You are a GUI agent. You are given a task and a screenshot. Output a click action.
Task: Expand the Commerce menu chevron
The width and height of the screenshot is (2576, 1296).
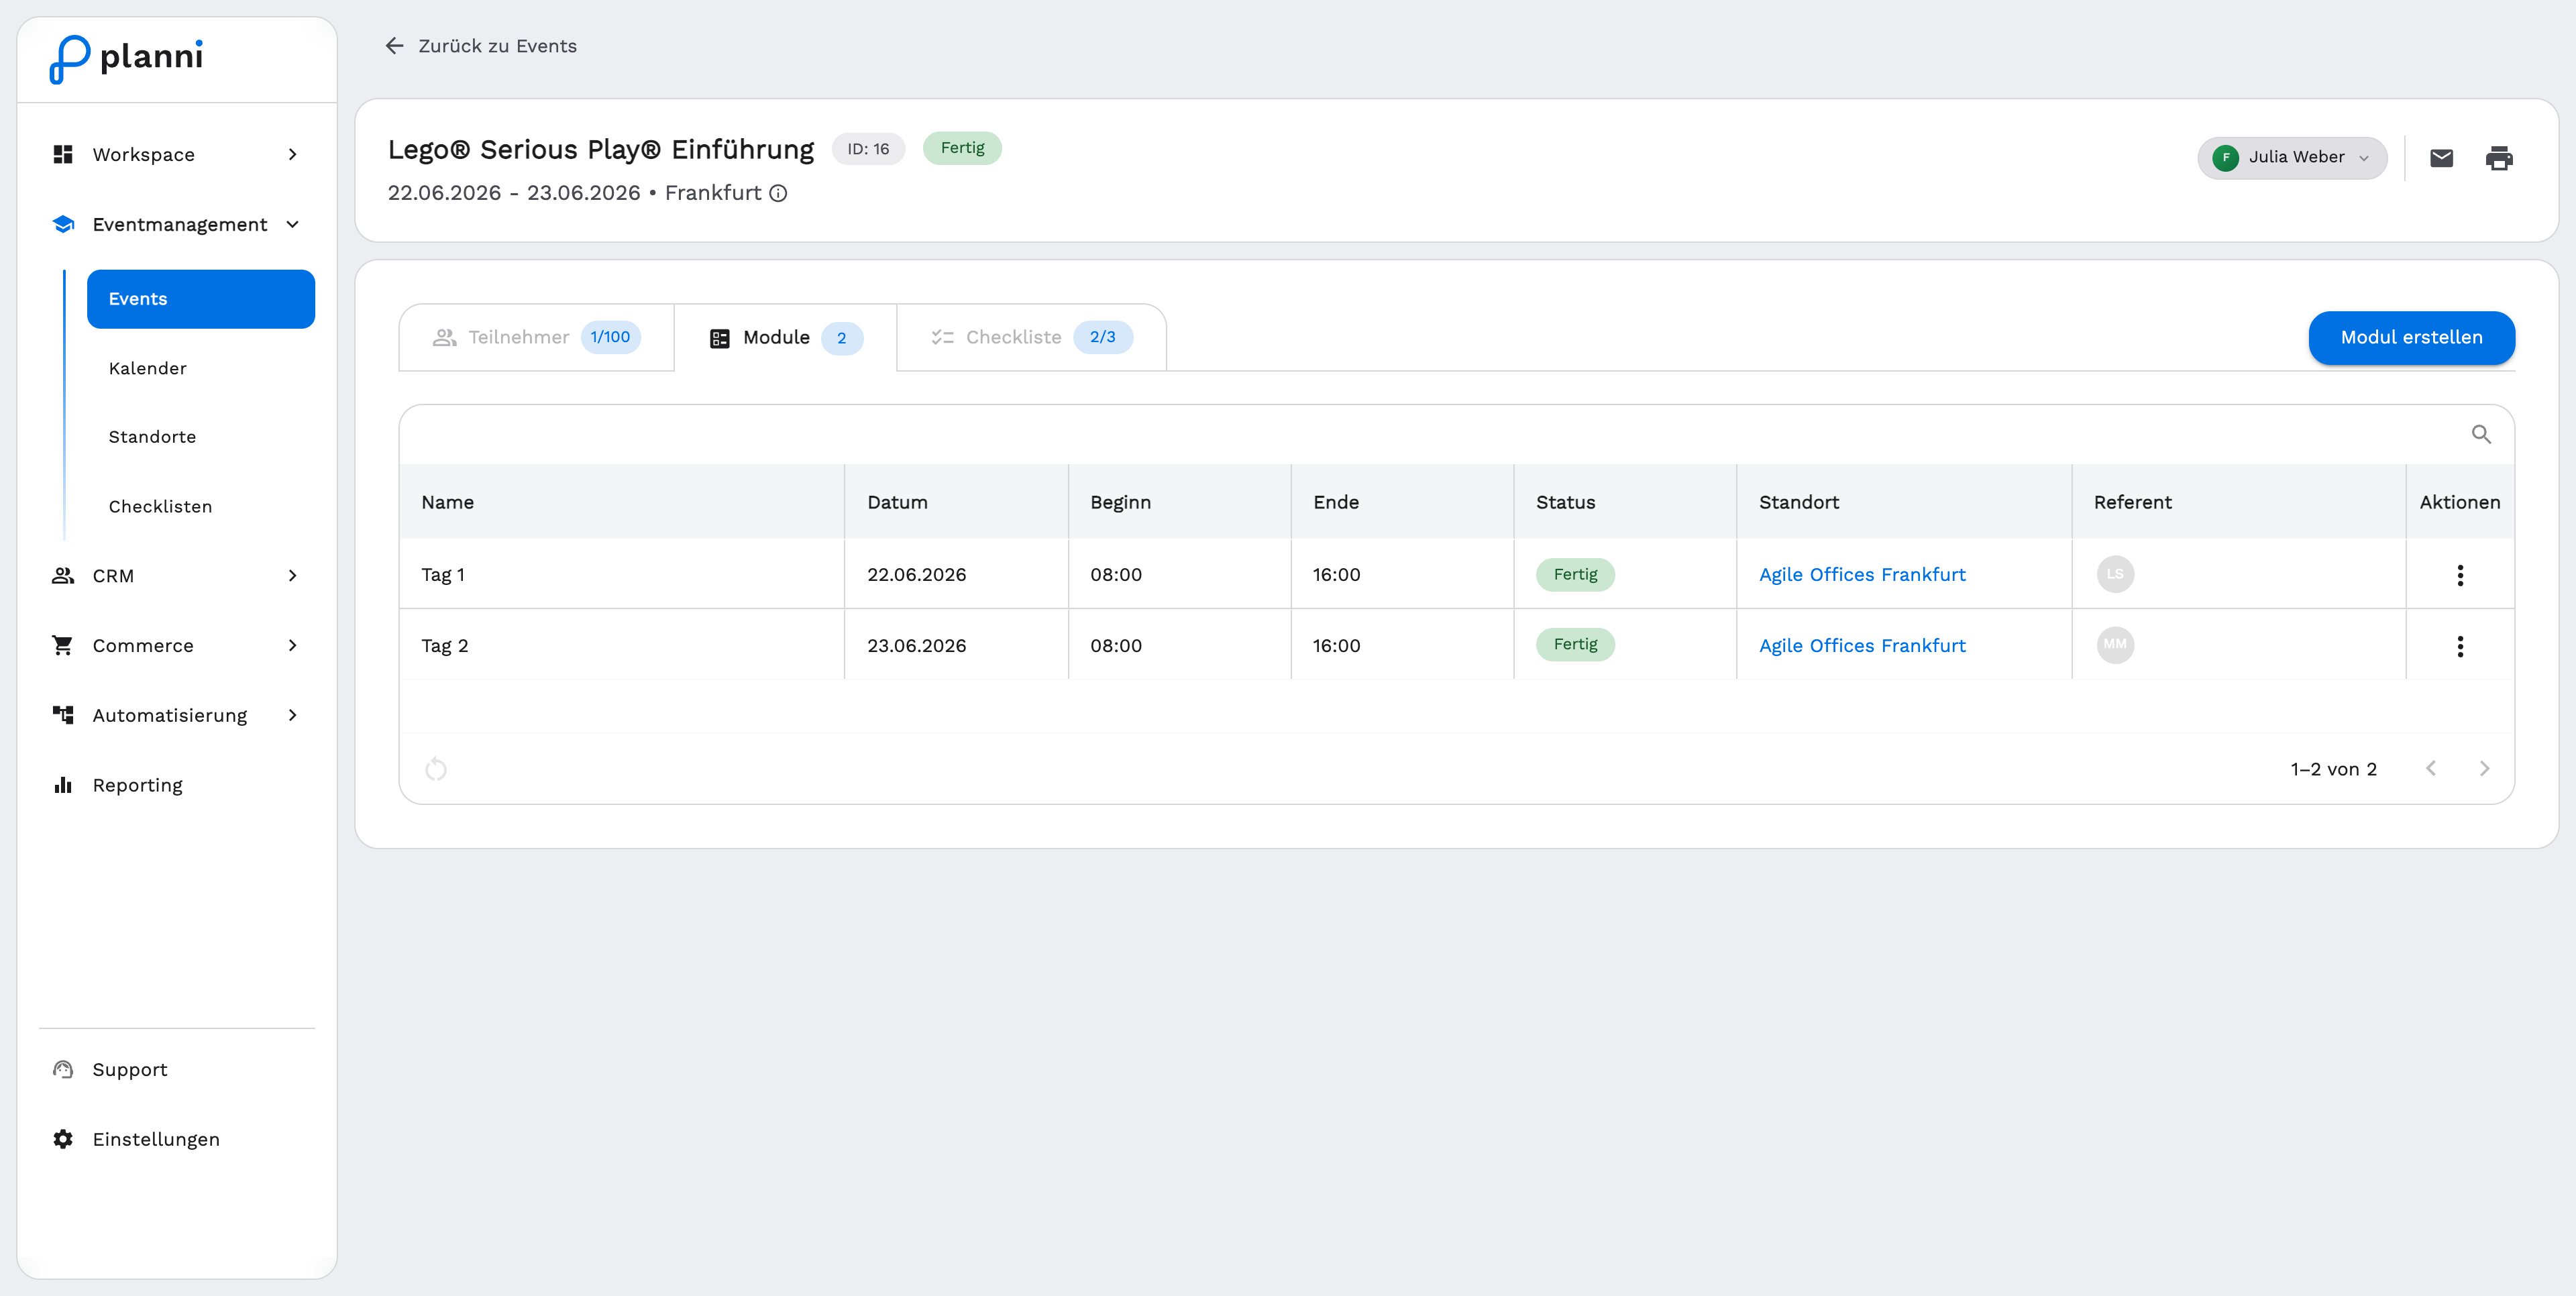tap(292, 646)
